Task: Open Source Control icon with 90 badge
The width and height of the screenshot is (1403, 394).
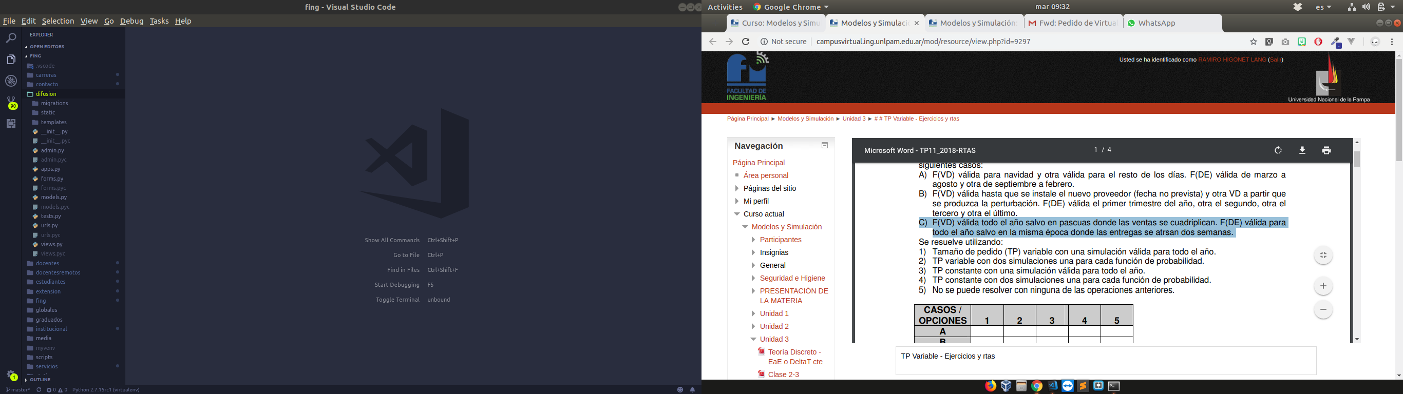Action: coord(11,102)
